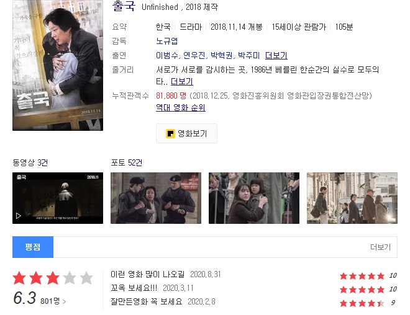Screen dimensions: 410x315
Task: Open actor 연우진 link
Action: pos(194,55)
